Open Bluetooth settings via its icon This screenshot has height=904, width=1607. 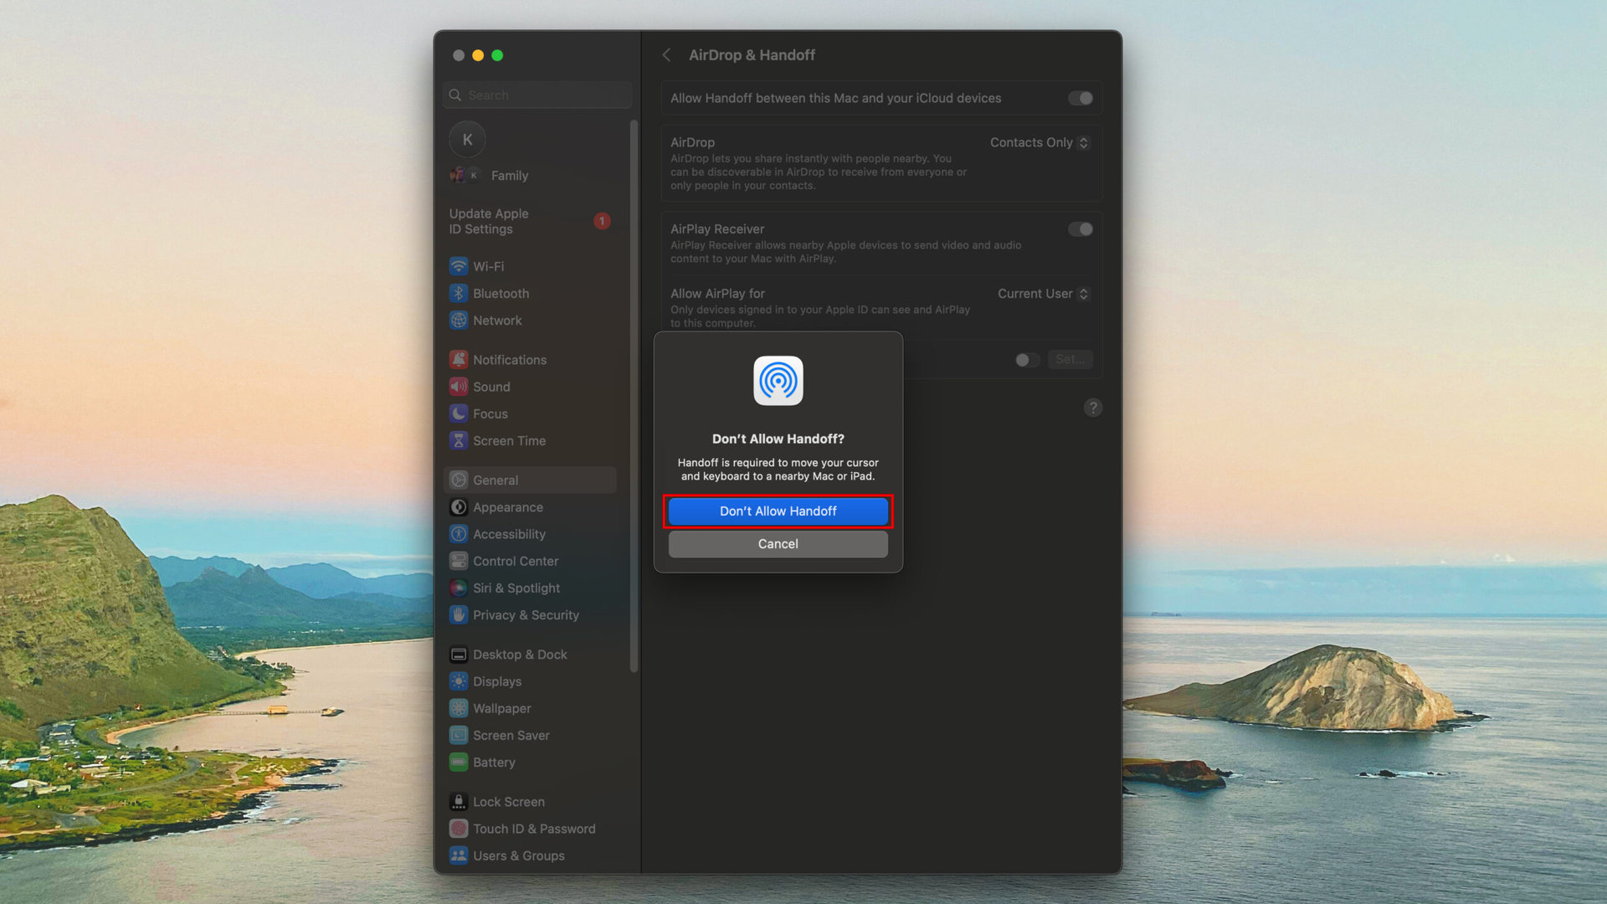click(x=459, y=293)
